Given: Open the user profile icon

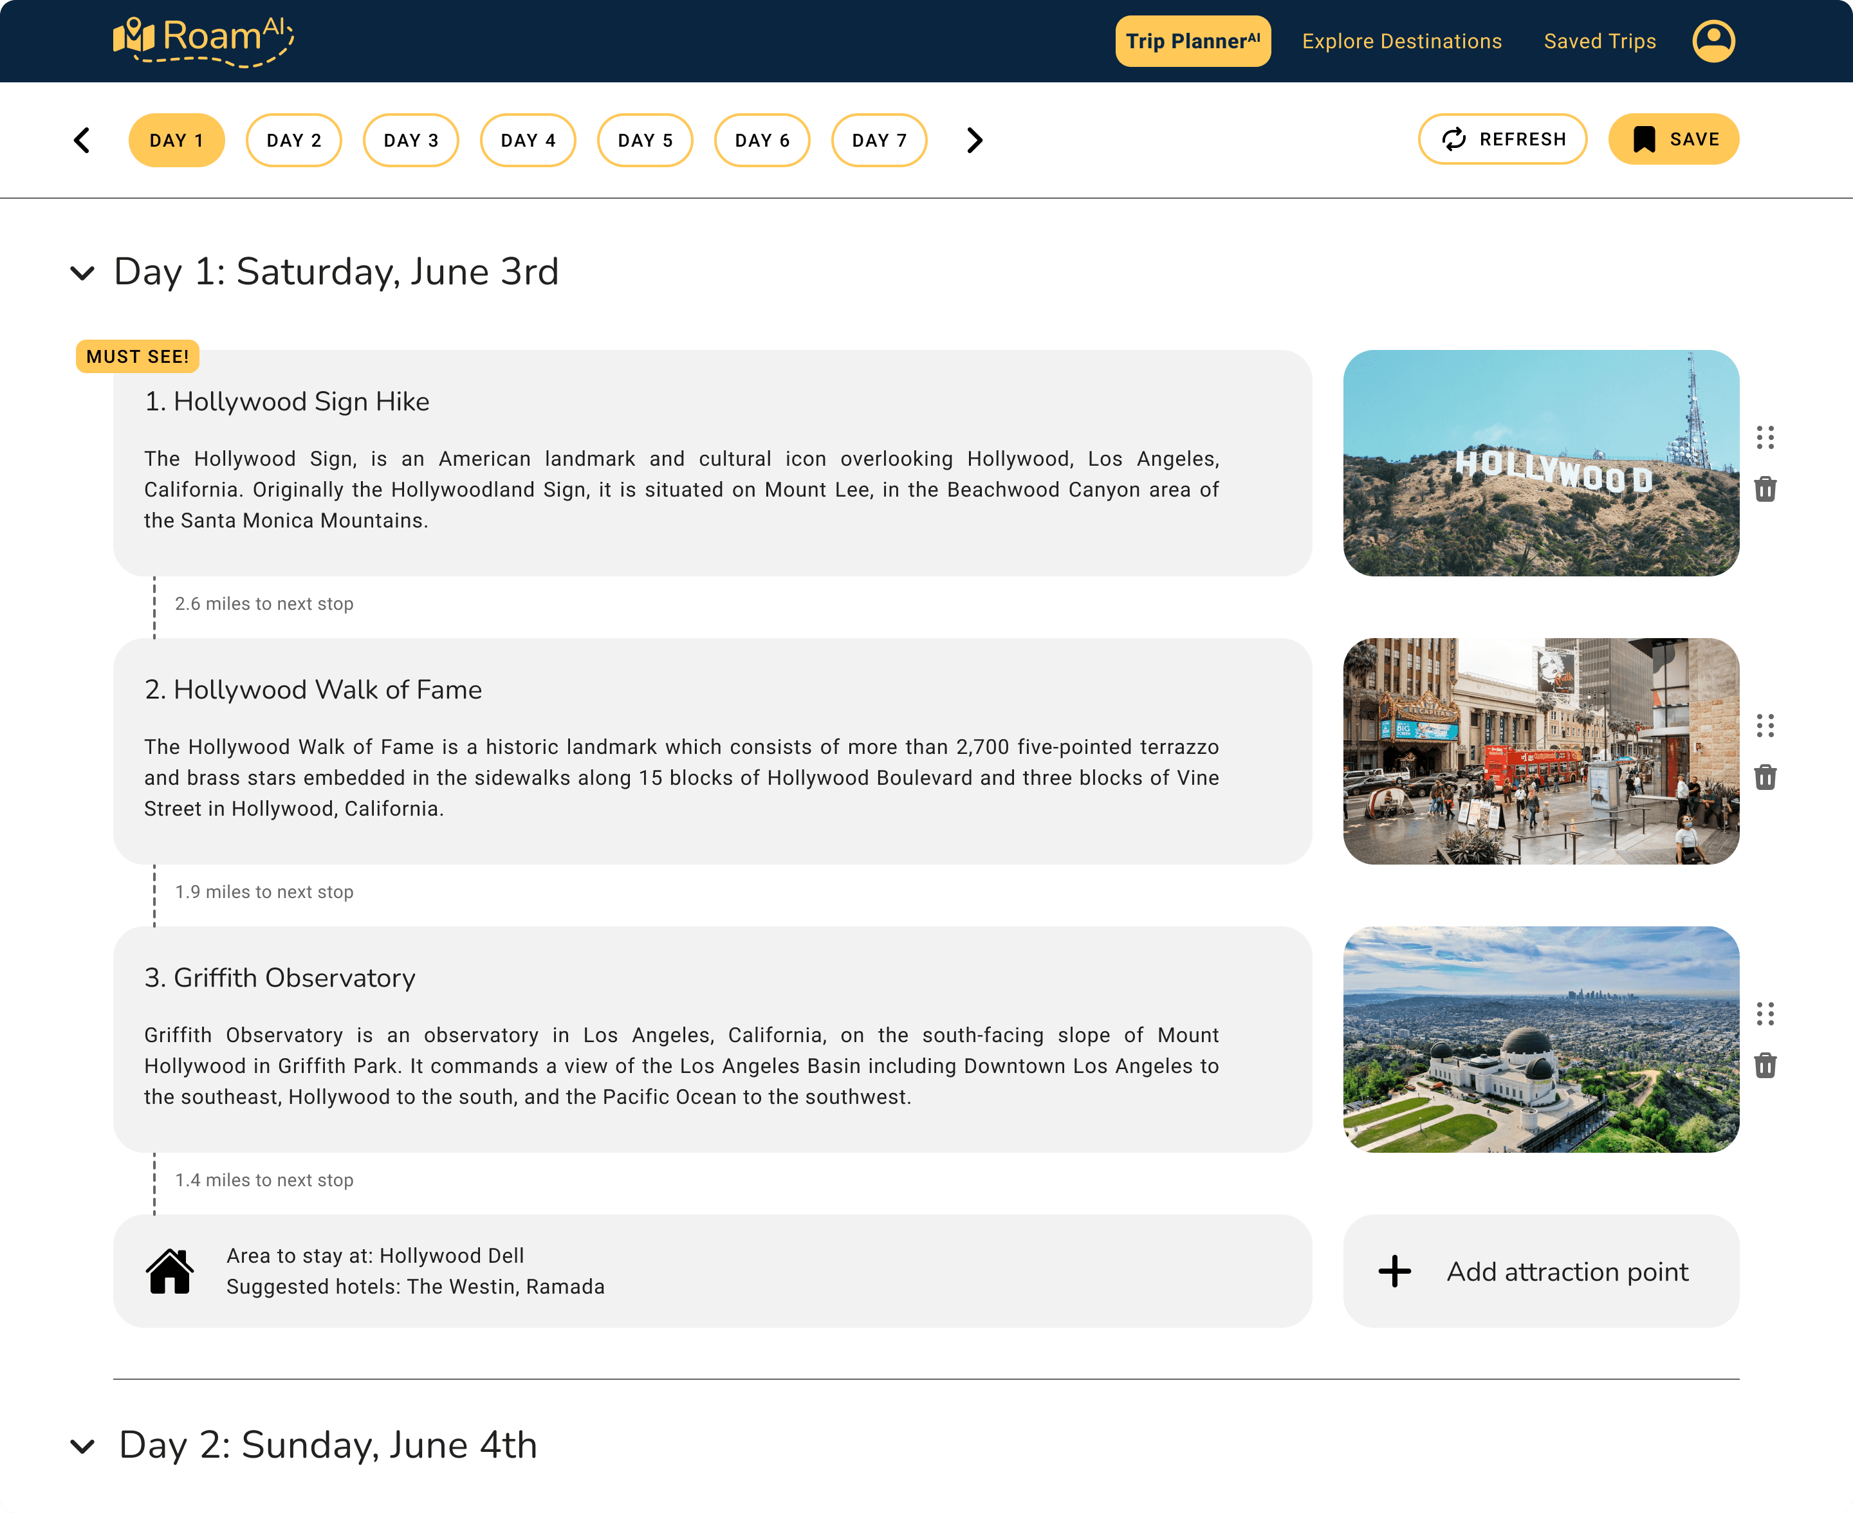Looking at the screenshot, I should coord(1713,41).
